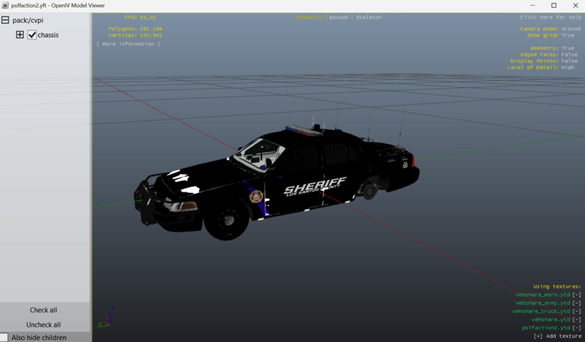Image resolution: width=585 pixels, height=342 pixels.
Task: Minimize the OpenIV Model Viewer window
Action: pos(533,5)
